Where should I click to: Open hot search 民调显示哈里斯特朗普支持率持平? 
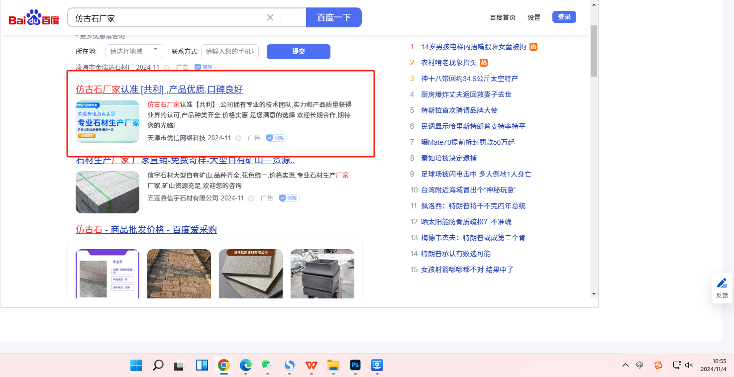473,126
